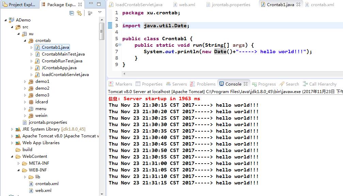Screen dimensions: 343x196
Task: Collapse the crontab package
Action: pyautogui.click(x=25, y=41)
